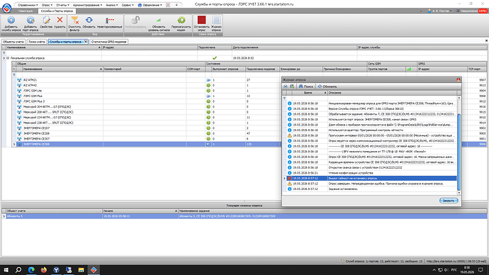489x275 pixels.
Task: Click Обновить in the Журнал опроса toolbar
Action: [x=327, y=86]
